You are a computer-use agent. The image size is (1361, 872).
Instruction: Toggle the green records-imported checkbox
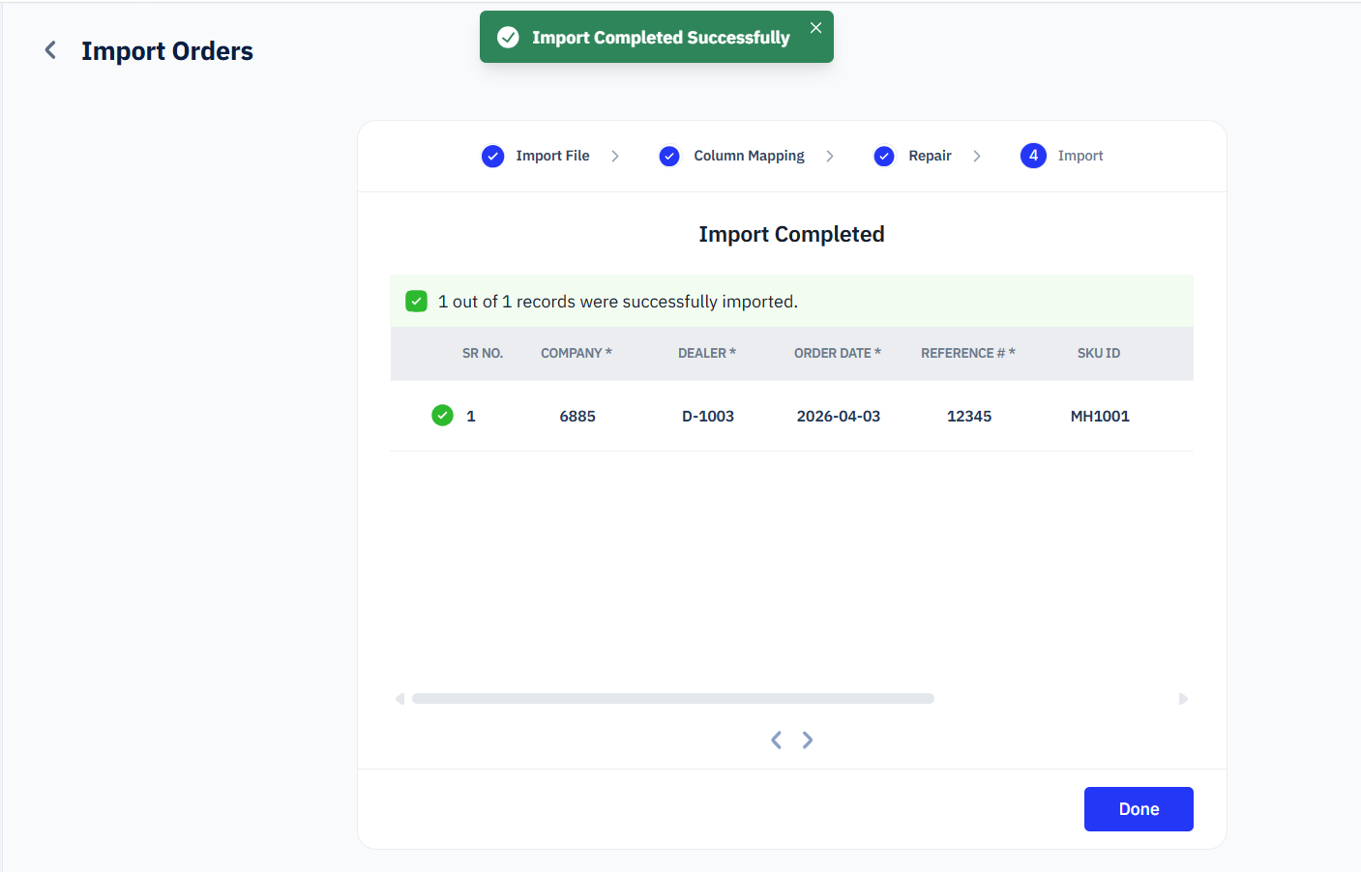[x=416, y=302]
